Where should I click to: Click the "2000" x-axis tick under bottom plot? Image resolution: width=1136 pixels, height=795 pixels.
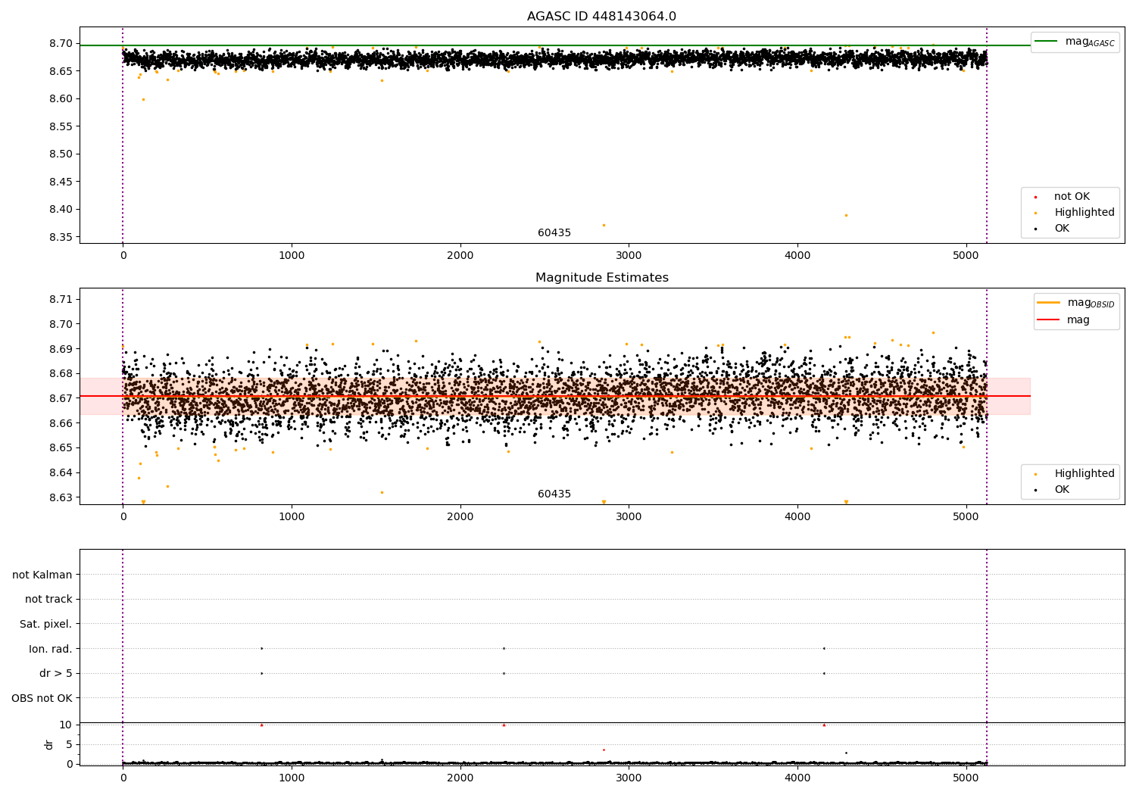point(460,778)
